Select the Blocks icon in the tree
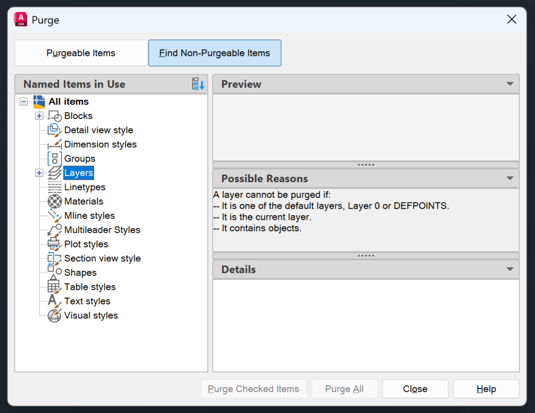The image size is (535, 413). coord(54,115)
